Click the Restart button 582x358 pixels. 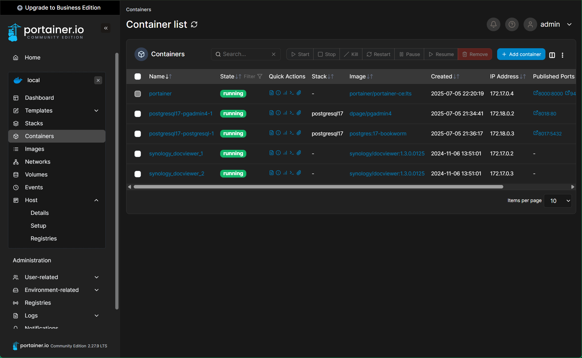click(378, 54)
